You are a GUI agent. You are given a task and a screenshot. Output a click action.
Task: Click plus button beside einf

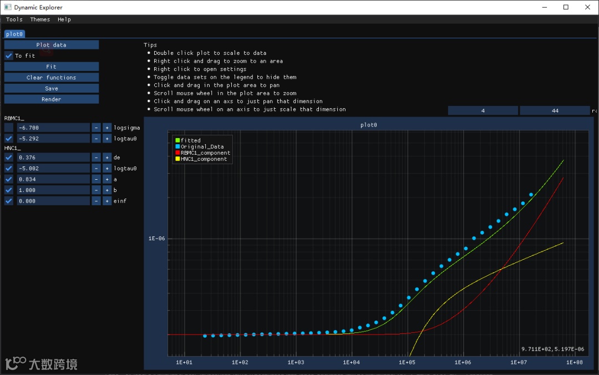coord(107,201)
